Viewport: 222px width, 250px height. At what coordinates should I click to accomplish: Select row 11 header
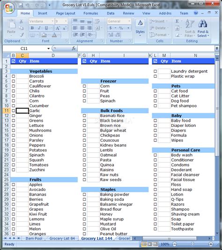(x=7, y=110)
